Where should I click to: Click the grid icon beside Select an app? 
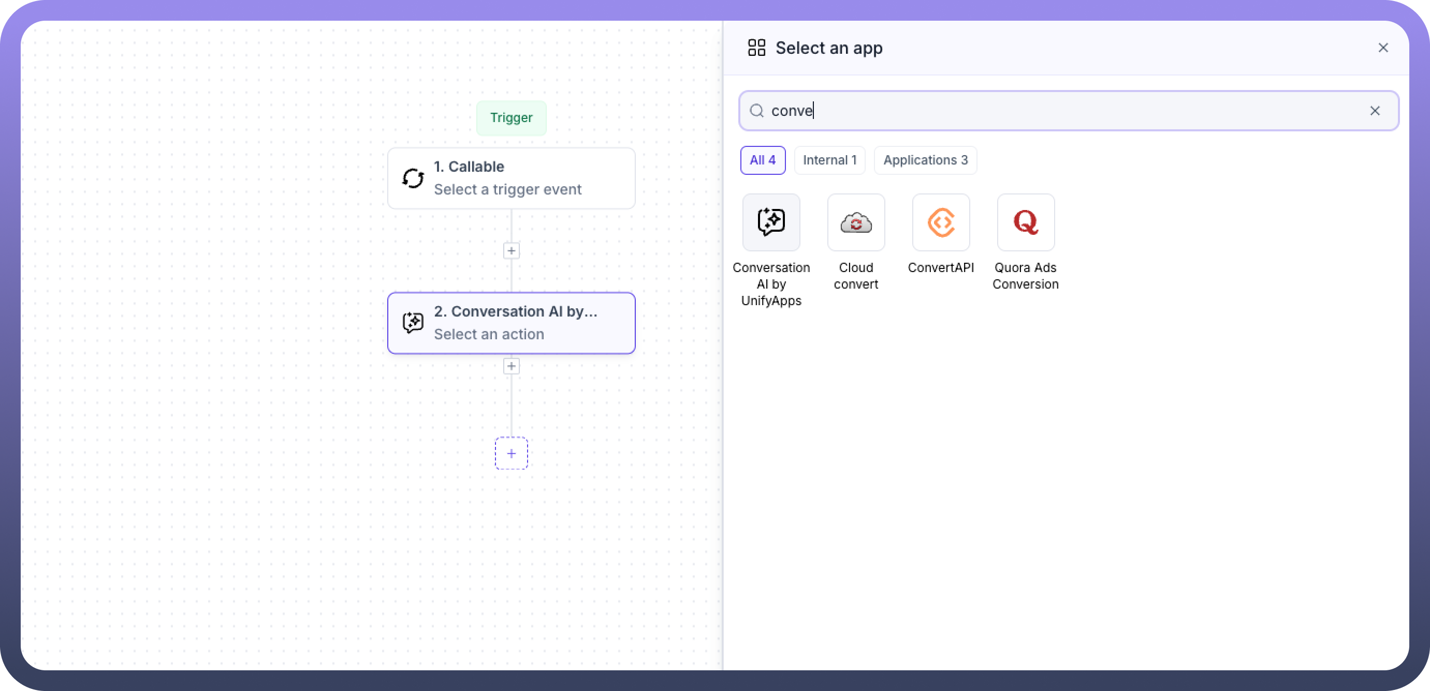tap(756, 48)
